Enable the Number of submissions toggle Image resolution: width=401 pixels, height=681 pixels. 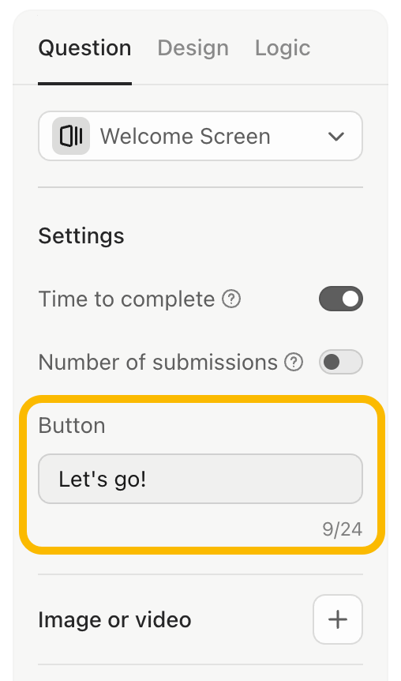point(341,362)
